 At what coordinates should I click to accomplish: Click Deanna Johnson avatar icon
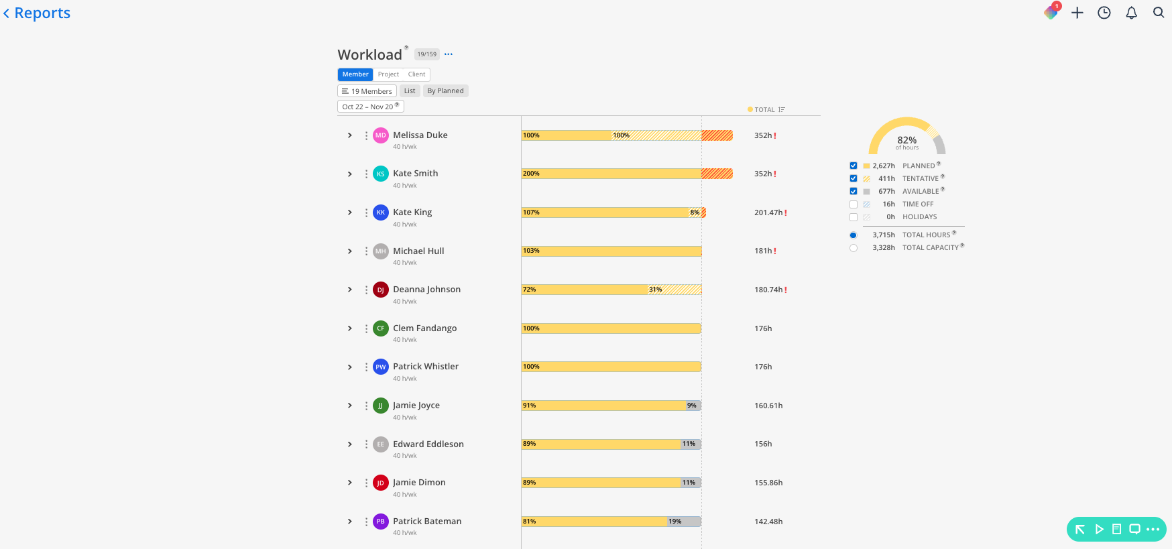point(381,290)
